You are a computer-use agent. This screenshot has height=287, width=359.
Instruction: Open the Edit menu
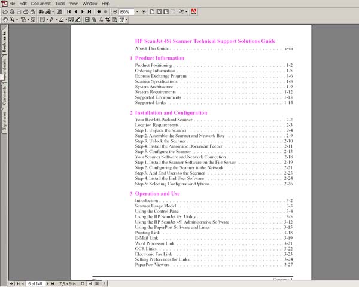click(23, 4)
